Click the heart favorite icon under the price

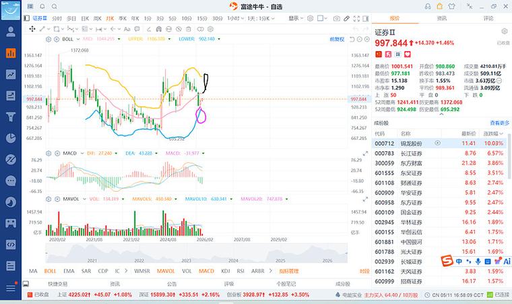tap(407, 54)
